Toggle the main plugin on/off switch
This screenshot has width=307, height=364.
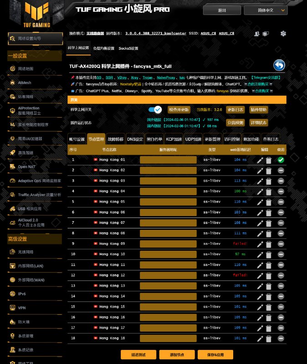click(155, 110)
